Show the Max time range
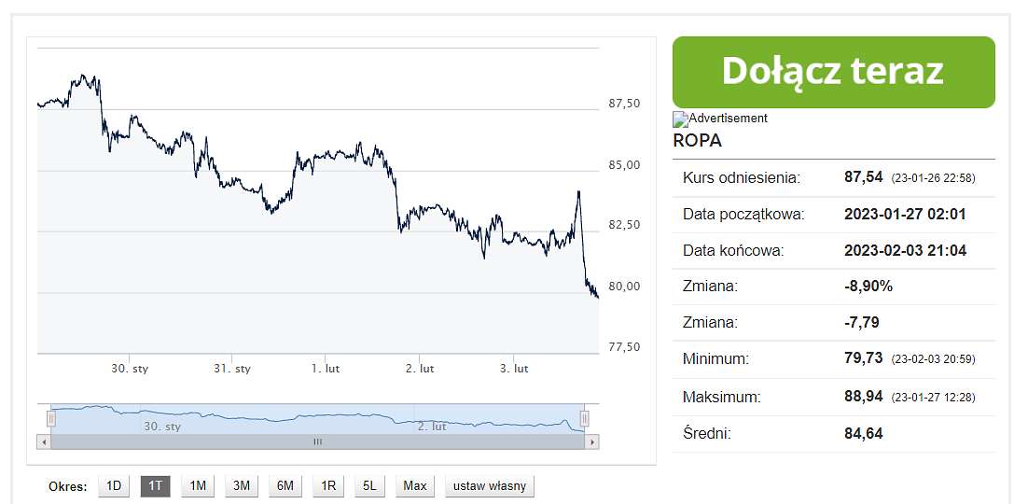Image resolution: width=1014 pixels, height=504 pixels. (x=414, y=485)
